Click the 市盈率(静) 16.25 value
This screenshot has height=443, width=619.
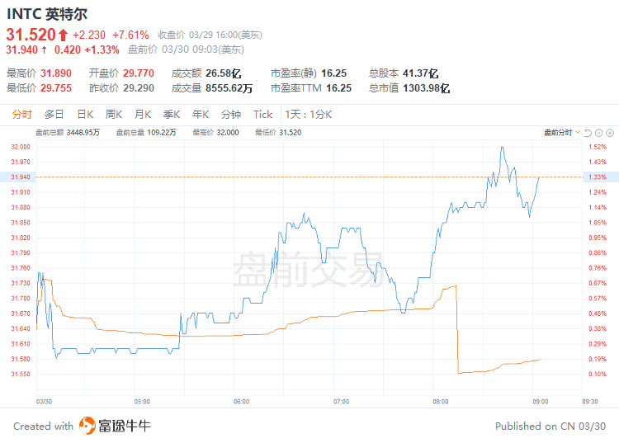pos(333,73)
